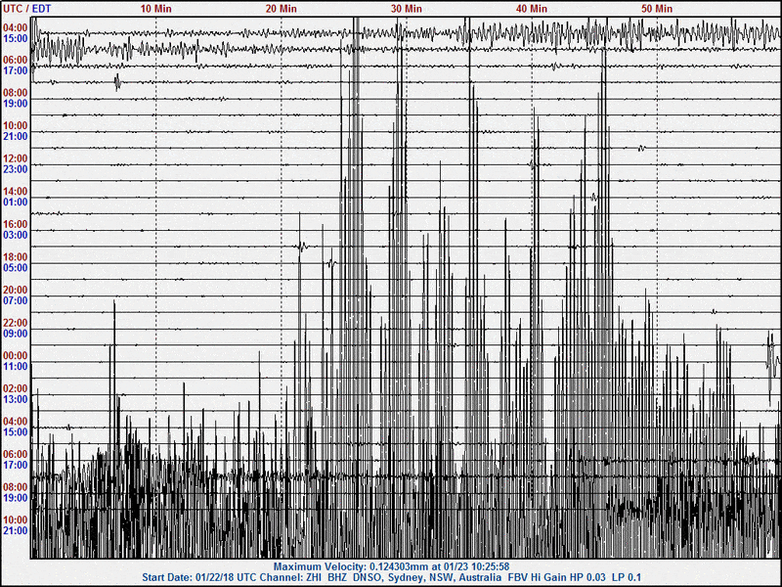Select the 23:00 EDT row label

pyautogui.click(x=16, y=169)
